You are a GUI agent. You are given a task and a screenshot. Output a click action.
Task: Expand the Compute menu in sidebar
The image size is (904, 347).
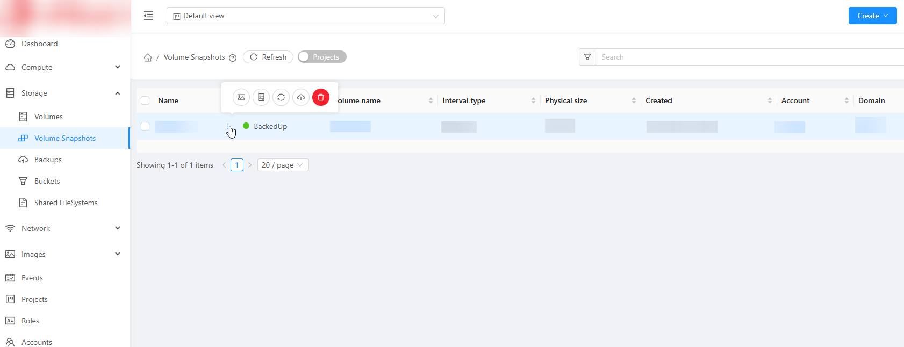pyautogui.click(x=64, y=67)
